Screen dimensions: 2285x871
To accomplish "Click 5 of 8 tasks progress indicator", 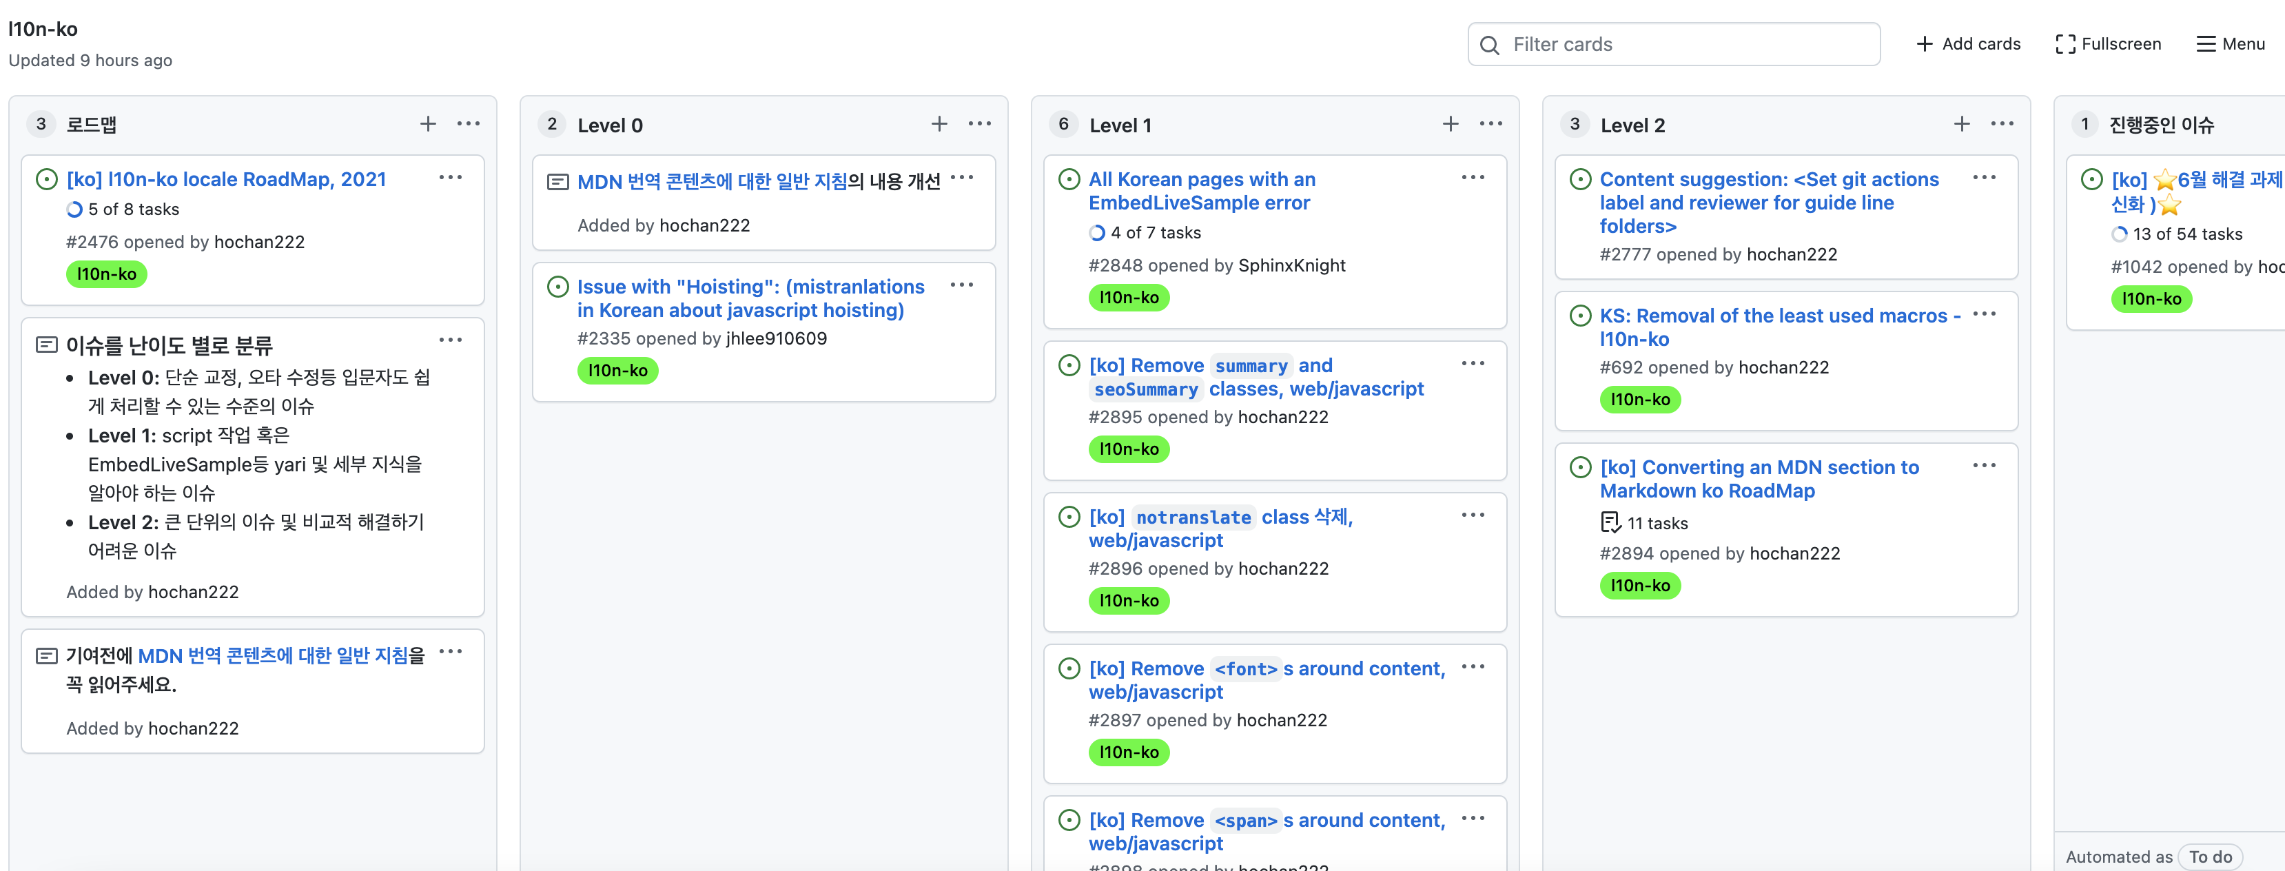I will click(x=123, y=209).
